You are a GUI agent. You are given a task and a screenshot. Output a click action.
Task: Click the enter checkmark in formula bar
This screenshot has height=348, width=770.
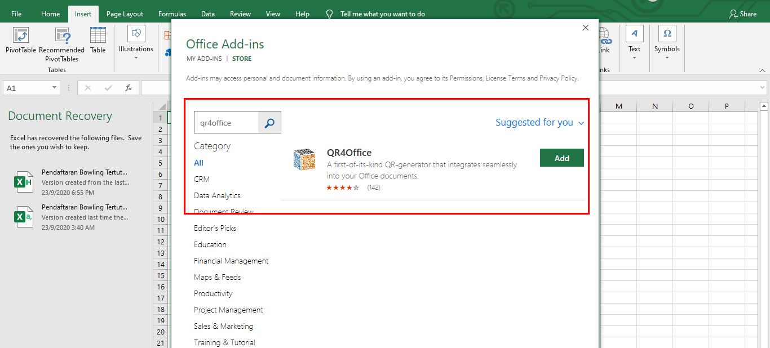click(x=108, y=88)
